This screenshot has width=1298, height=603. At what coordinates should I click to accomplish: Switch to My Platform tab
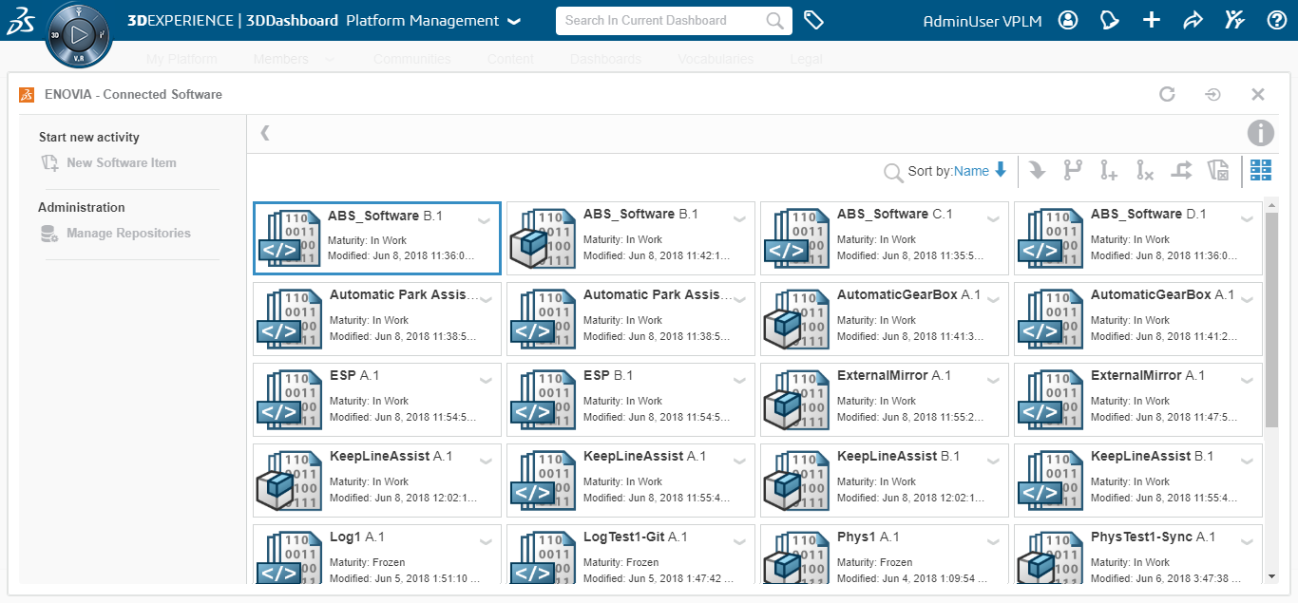[181, 59]
